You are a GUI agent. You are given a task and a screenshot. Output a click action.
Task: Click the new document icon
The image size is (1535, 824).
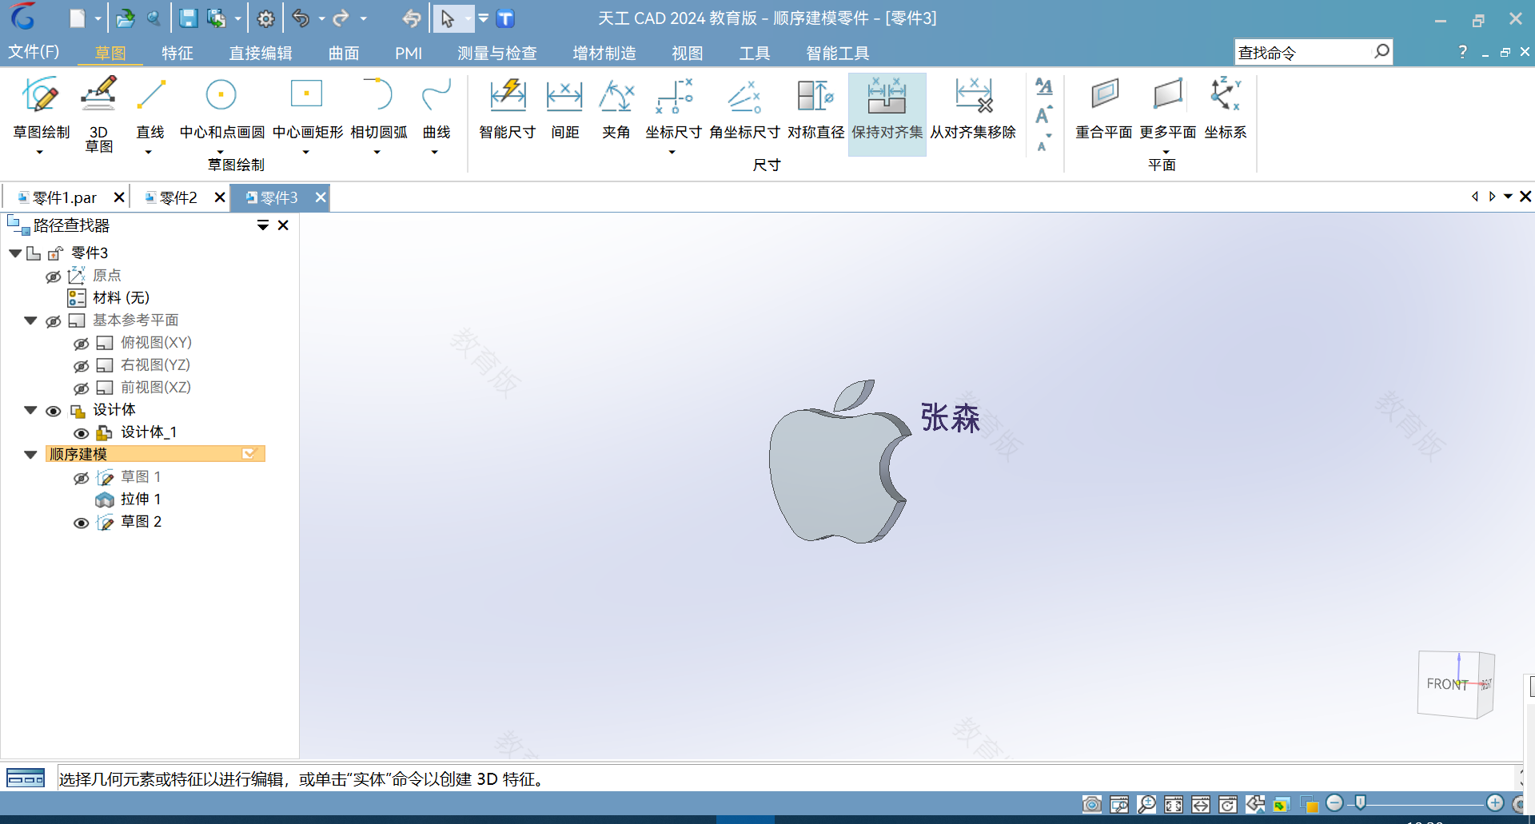click(78, 18)
